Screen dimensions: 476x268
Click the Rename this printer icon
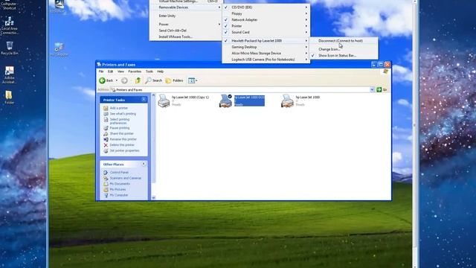click(x=106, y=139)
